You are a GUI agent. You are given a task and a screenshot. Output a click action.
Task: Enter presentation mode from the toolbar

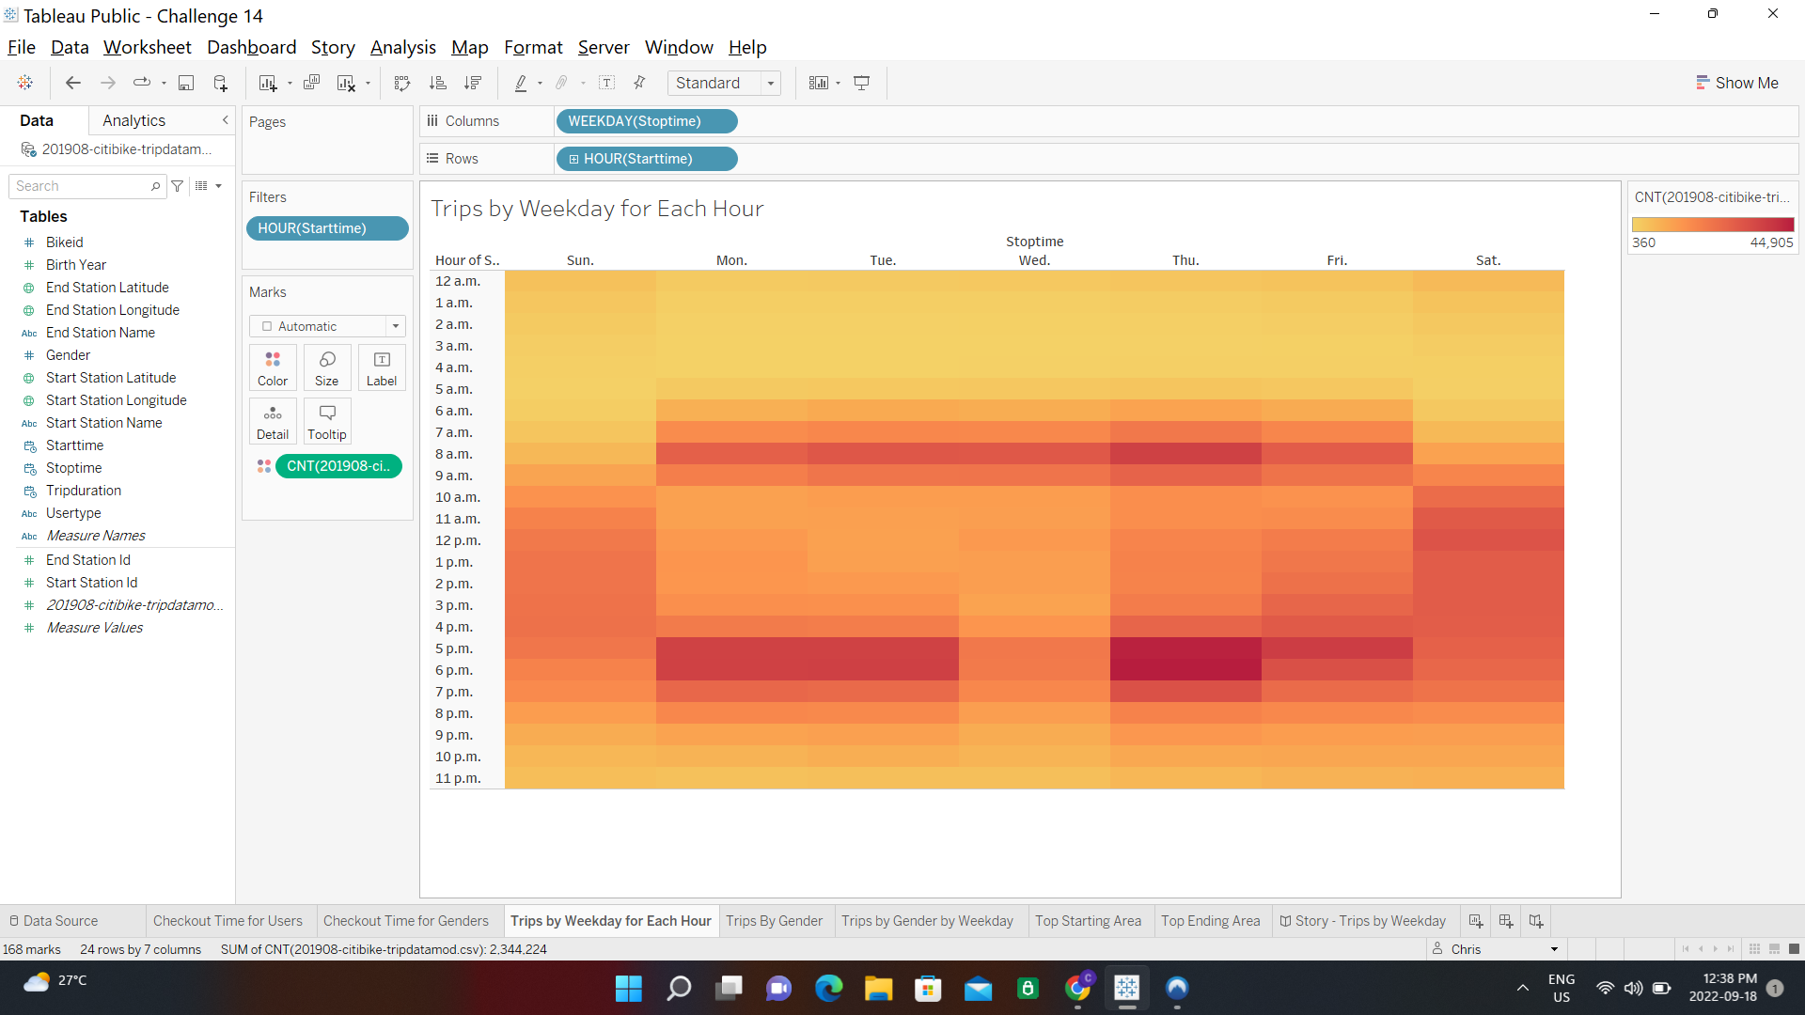pos(862,83)
